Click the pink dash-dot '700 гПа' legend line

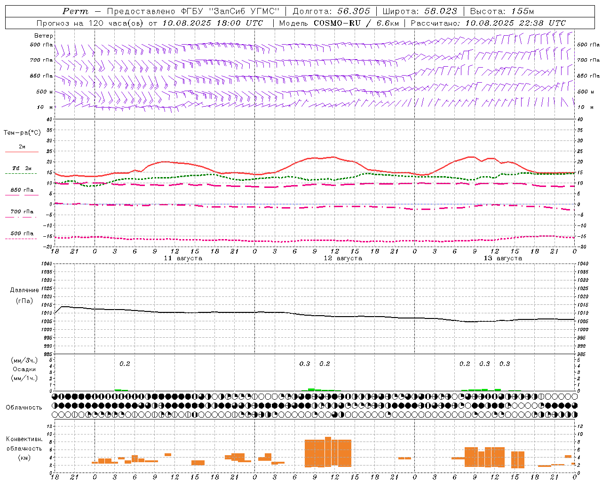pos(22,217)
